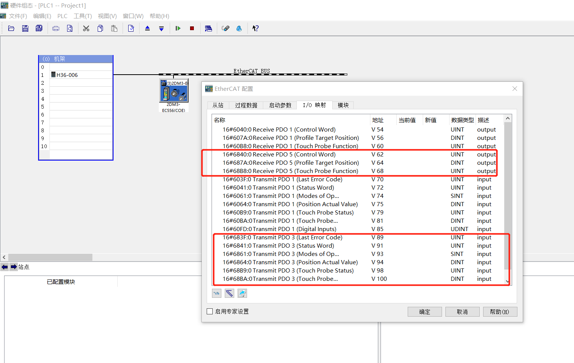Screen dimensions: 574x363
Task: Switch to the 从站 tab
Action: tap(218, 105)
